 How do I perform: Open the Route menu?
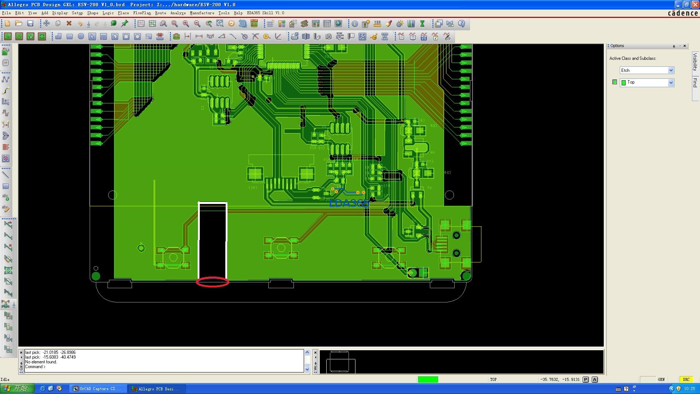point(160,13)
